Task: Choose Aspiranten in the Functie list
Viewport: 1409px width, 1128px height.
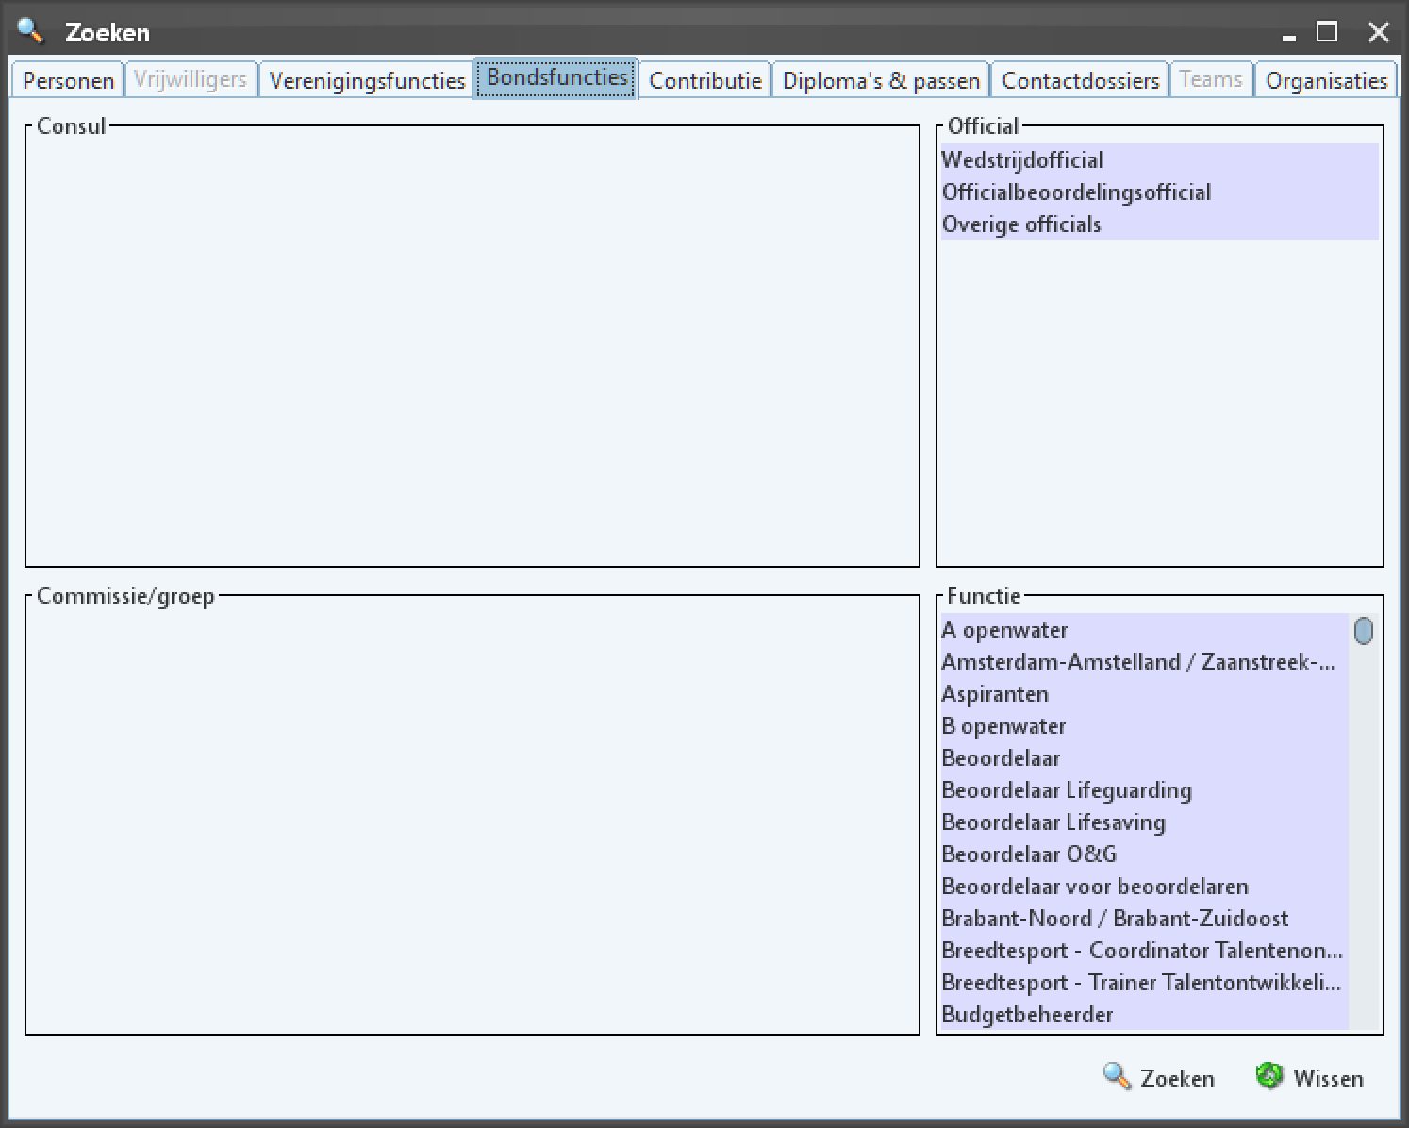Action: tap(1144, 693)
